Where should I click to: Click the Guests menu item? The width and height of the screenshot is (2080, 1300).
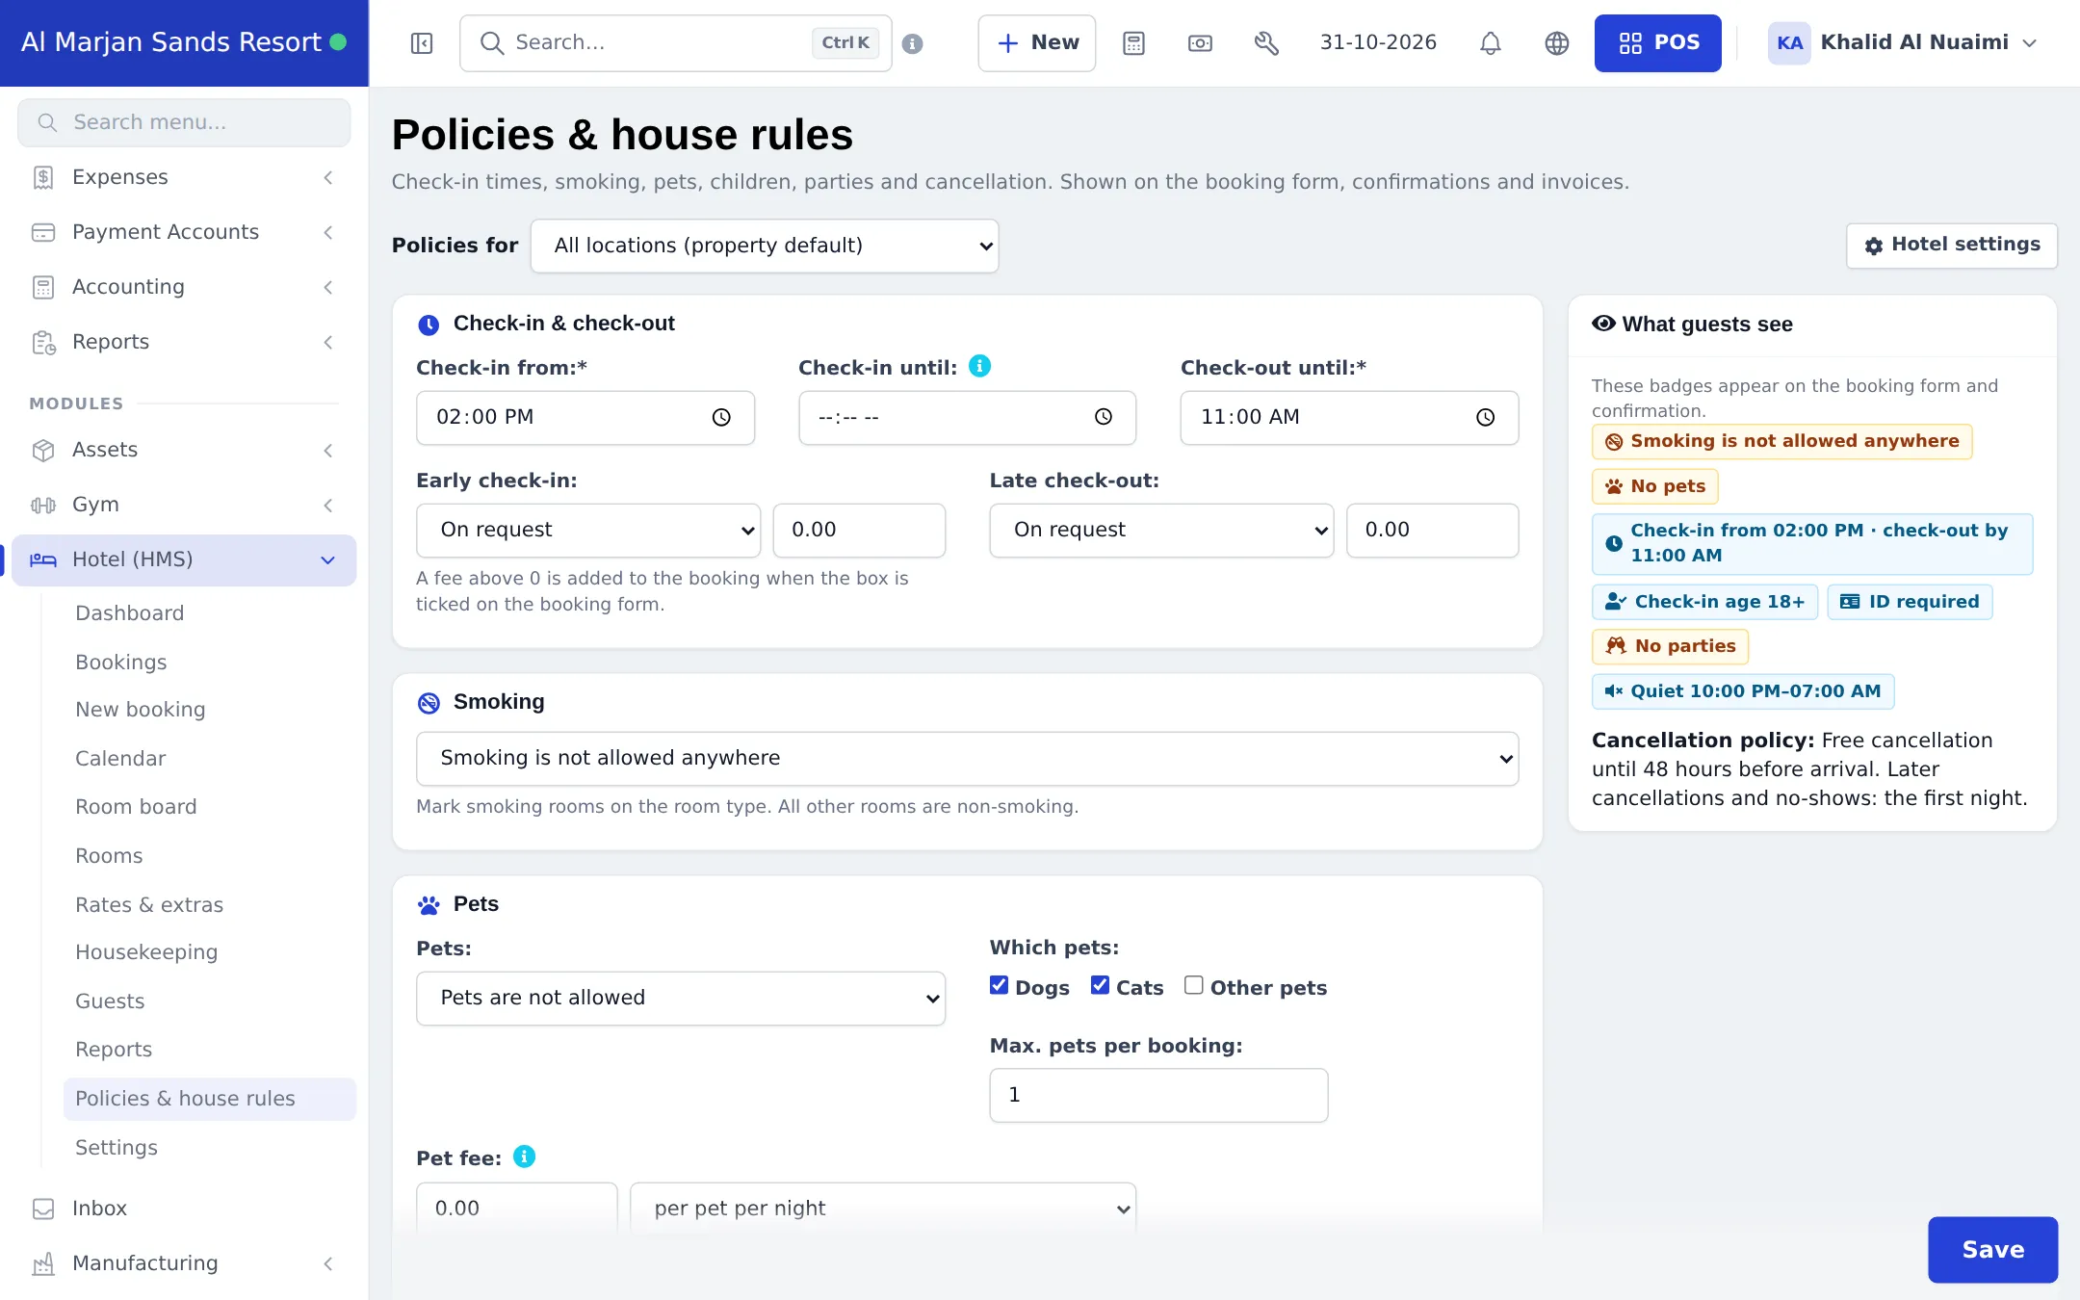click(x=110, y=1001)
